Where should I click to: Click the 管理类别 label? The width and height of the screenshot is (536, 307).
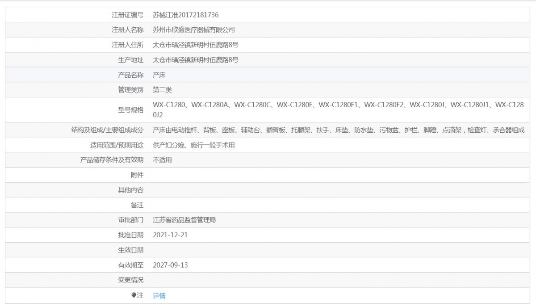[130, 90]
